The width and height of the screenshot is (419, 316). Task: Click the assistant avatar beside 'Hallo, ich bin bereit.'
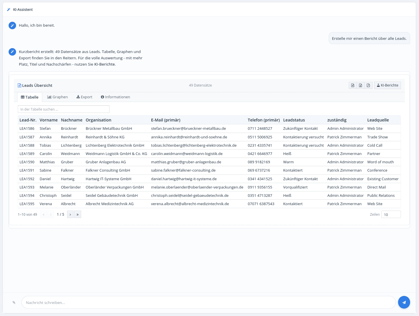coord(12,25)
